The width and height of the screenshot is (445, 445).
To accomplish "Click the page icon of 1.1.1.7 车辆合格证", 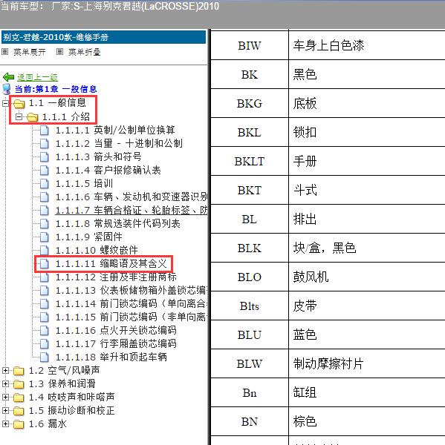I will (x=44, y=211).
